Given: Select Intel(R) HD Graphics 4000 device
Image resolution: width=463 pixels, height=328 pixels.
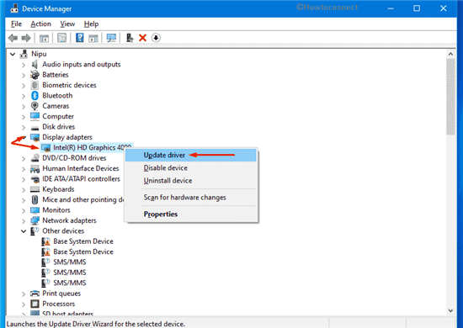Looking at the screenshot, I should click(92, 147).
